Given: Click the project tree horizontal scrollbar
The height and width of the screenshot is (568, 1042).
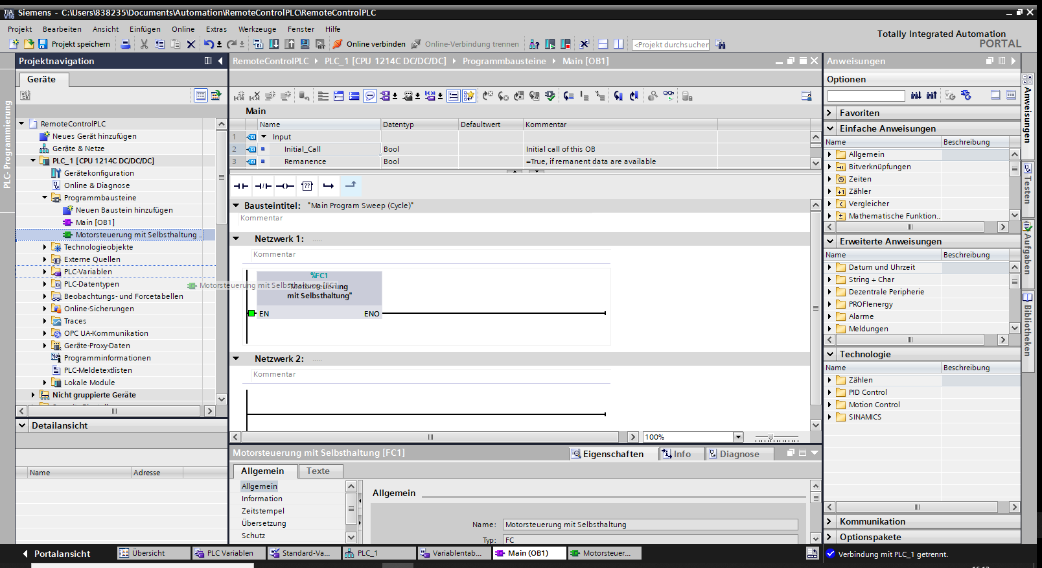Looking at the screenshot, I should (115, 411).
